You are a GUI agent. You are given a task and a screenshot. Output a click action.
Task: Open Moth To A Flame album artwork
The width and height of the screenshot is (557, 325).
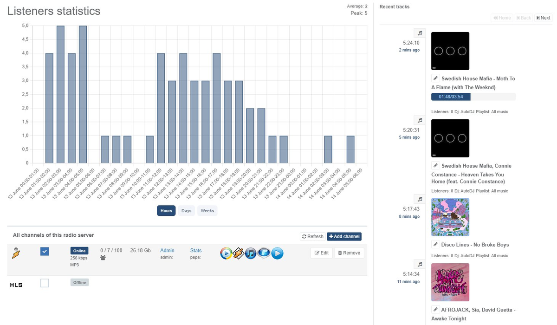click(x=450, y=51)
